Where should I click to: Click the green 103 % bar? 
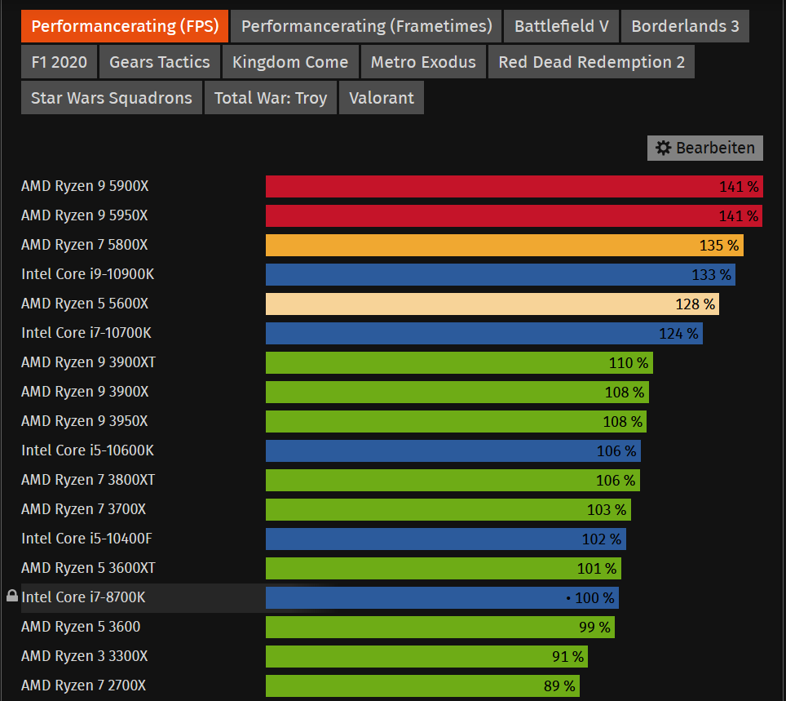tap(448, 509)
